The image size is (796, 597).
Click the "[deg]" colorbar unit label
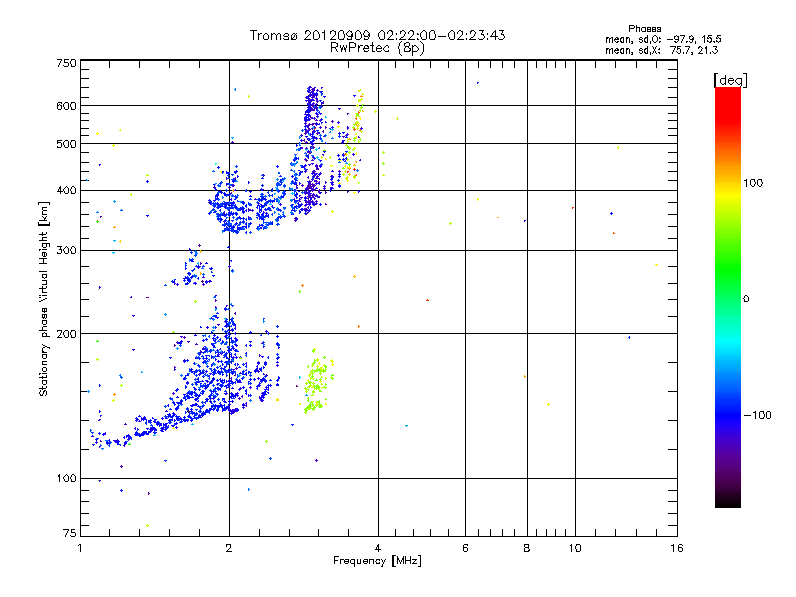click(730, 80)
